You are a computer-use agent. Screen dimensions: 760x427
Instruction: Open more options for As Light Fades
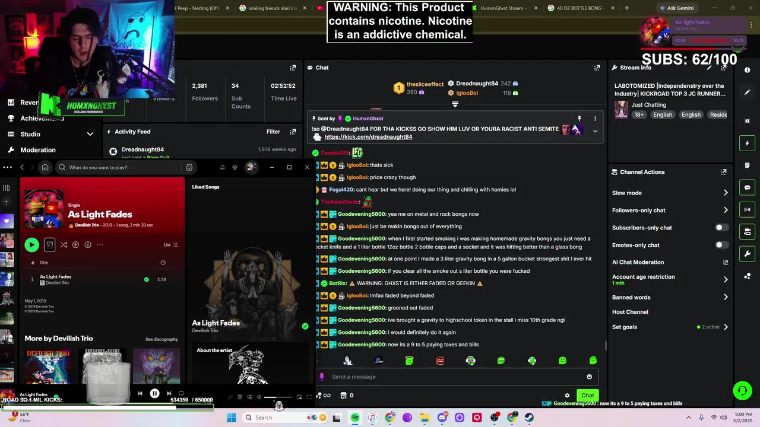(100, 244)
